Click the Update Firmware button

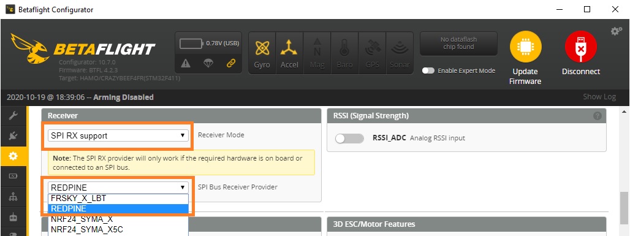click(x=525, y=58)
